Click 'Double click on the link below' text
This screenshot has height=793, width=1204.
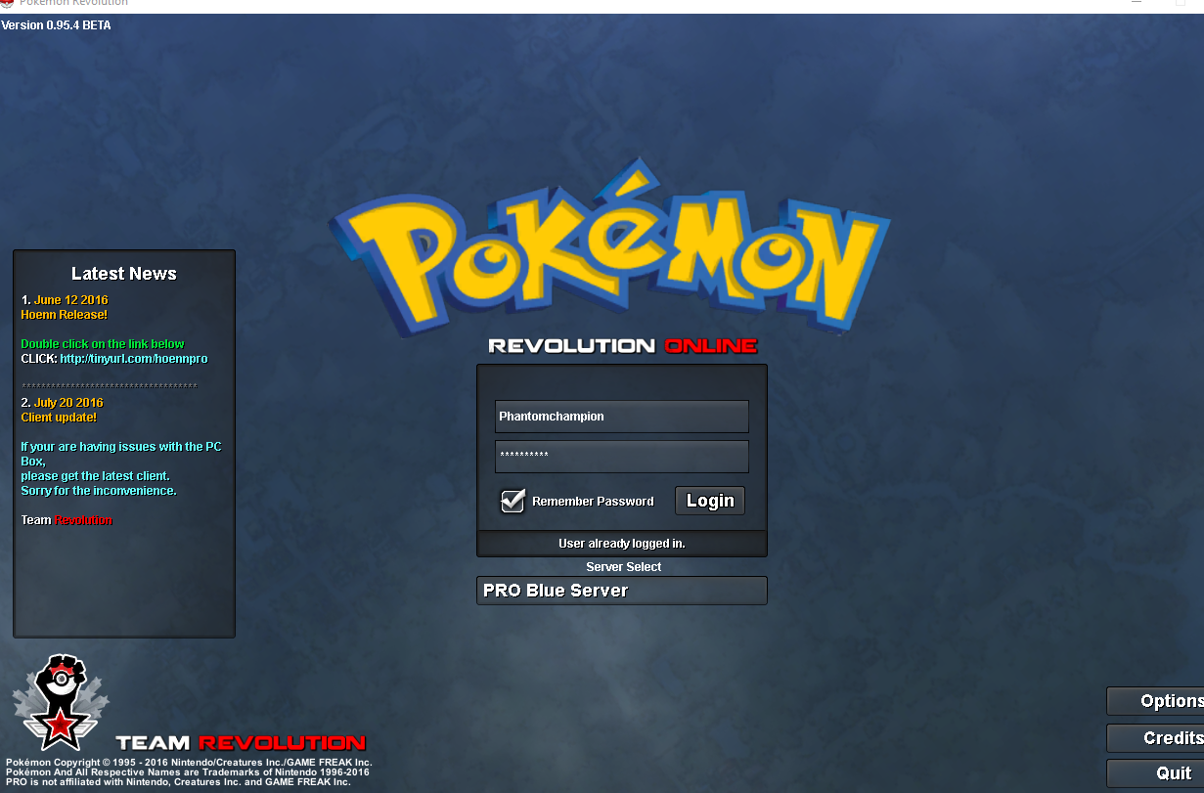(103, 344)
